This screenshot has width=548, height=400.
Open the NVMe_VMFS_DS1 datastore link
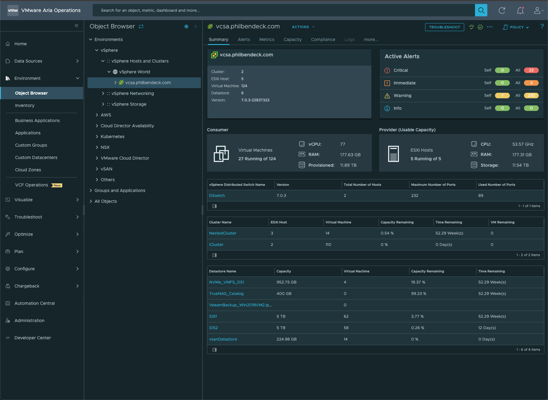[x=227, y=282]
